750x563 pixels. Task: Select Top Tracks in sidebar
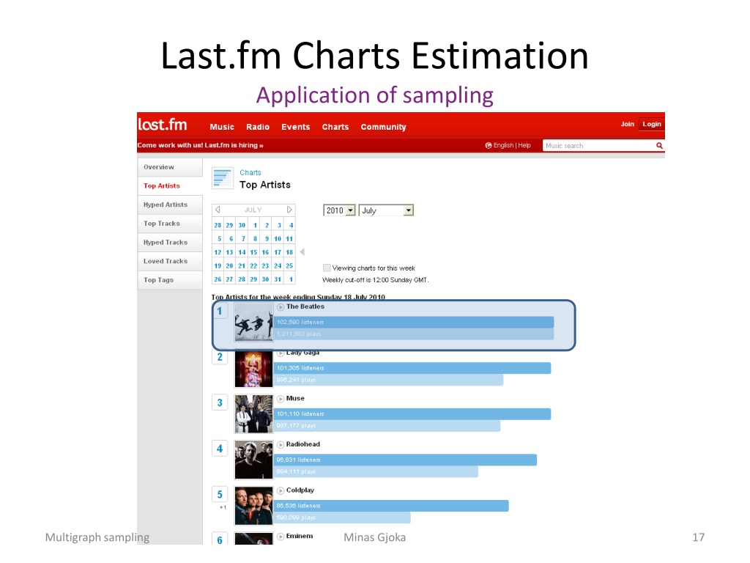(170, 224)
